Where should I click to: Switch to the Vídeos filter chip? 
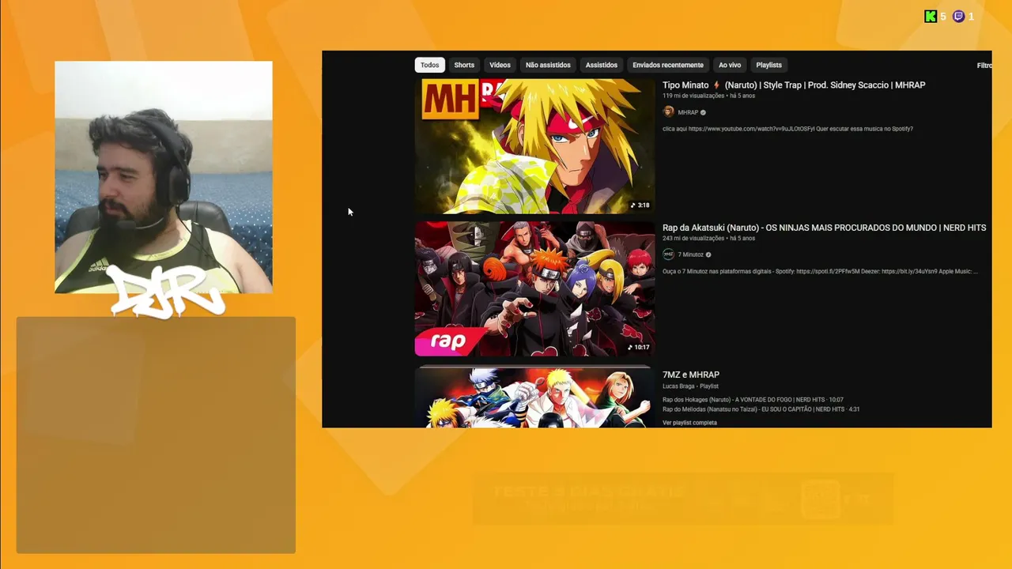500,65
